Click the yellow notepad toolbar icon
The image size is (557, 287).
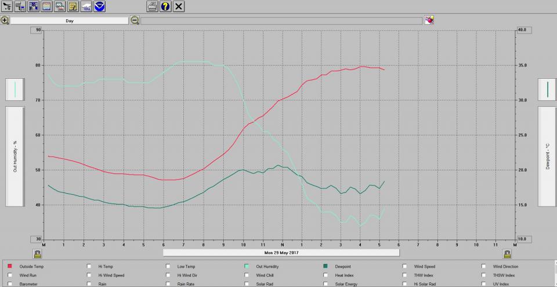[x=73, y=6]
